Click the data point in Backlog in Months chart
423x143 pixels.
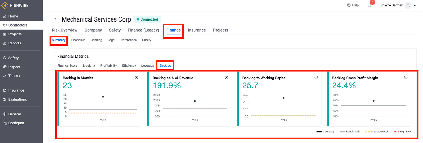[x=103, y=97]
